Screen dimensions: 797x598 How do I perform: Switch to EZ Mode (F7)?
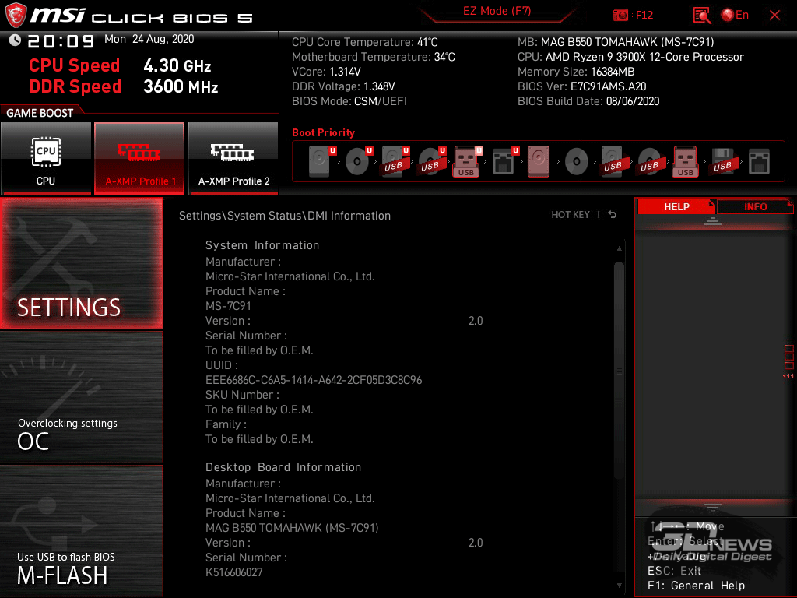tap(497, 11)
